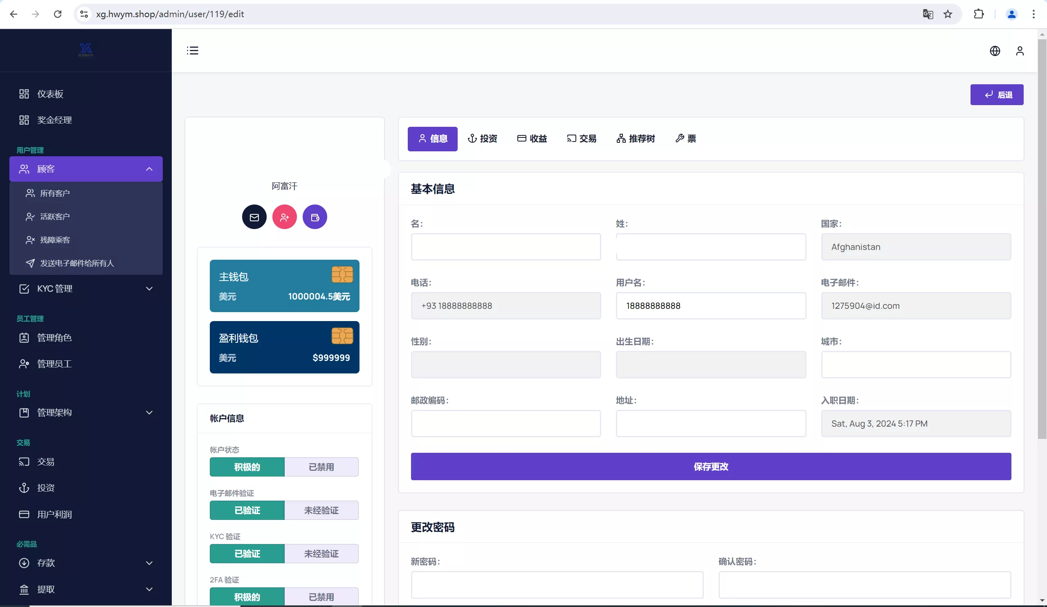Set account status to 已禁用
Viewport: 1047px width, 607px height.
tap(321, 467)
